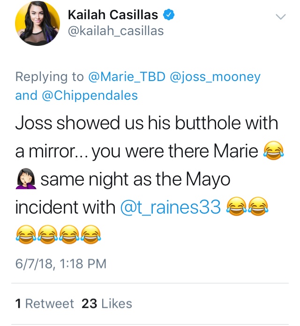Open the @Chippendales reply mention

tap(90, 96)
